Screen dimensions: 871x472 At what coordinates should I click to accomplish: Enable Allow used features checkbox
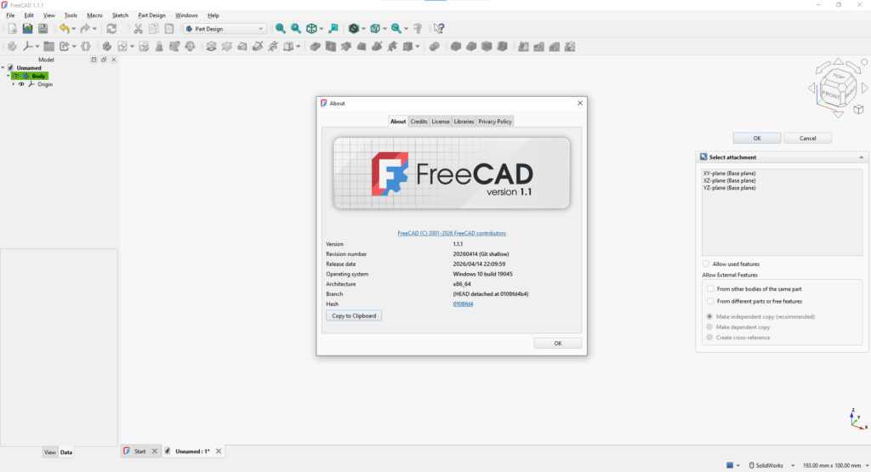706,264
